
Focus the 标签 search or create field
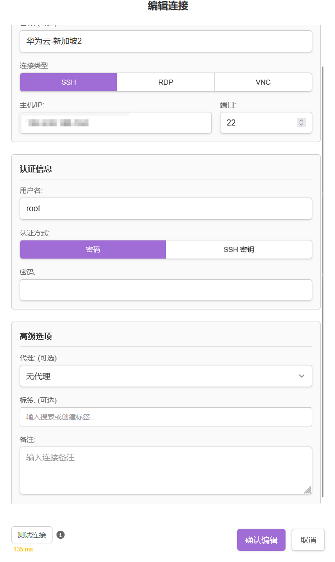(165, 417)
